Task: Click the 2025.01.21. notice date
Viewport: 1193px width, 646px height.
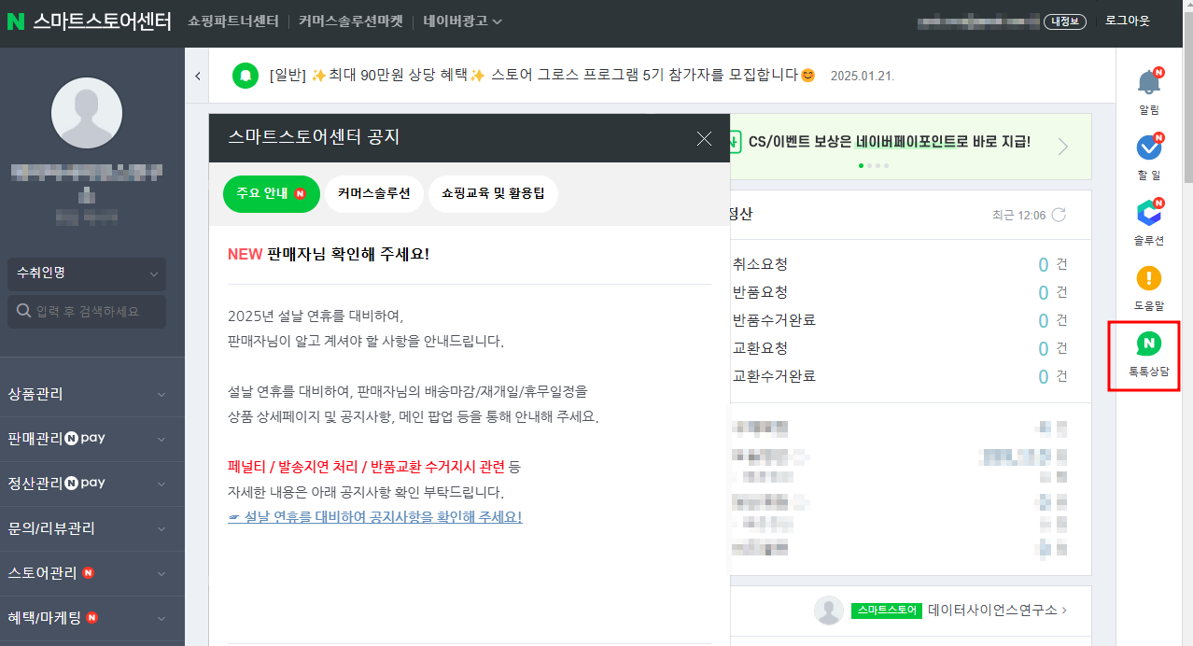Action: coord(863,76)
